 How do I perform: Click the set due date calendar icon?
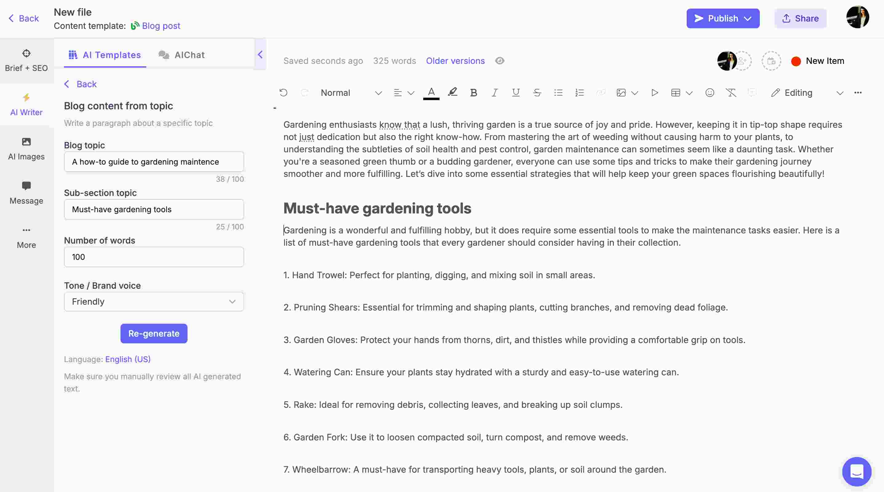[771, 61]
